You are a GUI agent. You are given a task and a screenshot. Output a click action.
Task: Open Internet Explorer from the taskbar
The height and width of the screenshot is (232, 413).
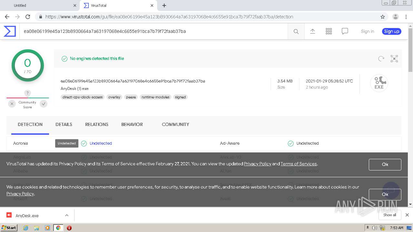coord(25,228)
